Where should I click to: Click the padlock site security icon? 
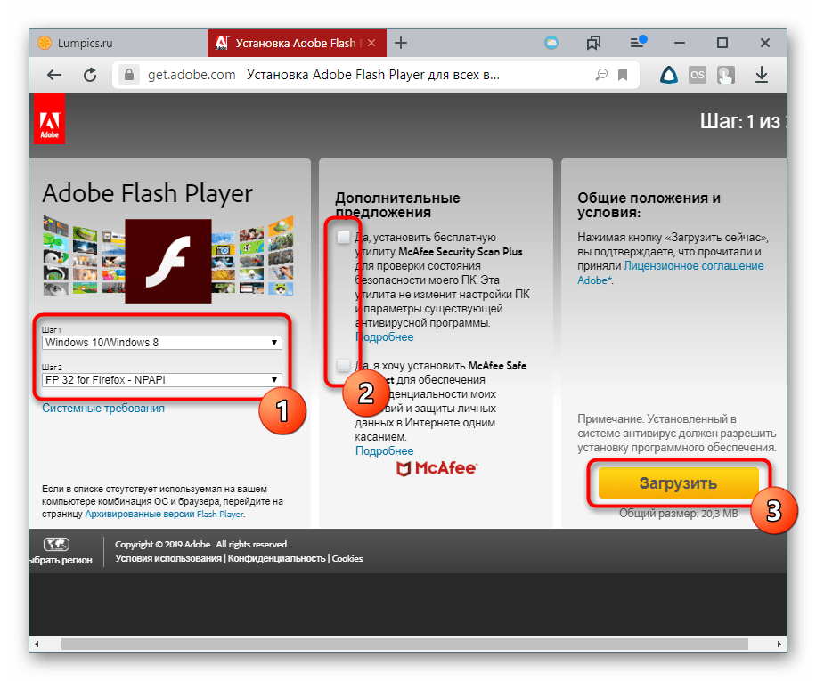coord(129,75)
